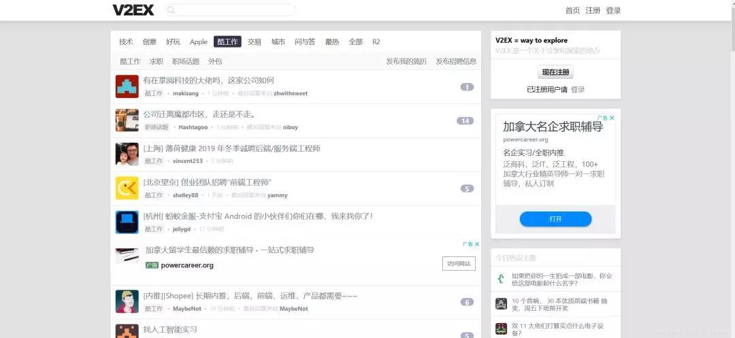Click 现在注册 button in sidebar
The image size is (735, 338).
(x=555, y=72)
